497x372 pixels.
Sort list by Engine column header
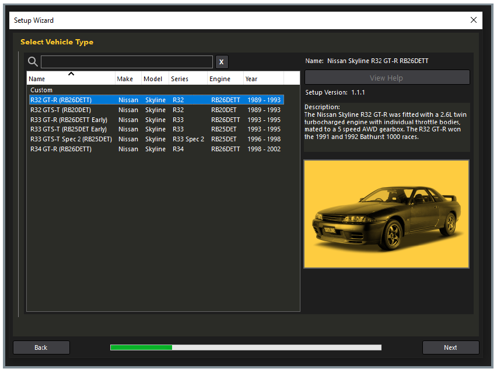point(225,78)
